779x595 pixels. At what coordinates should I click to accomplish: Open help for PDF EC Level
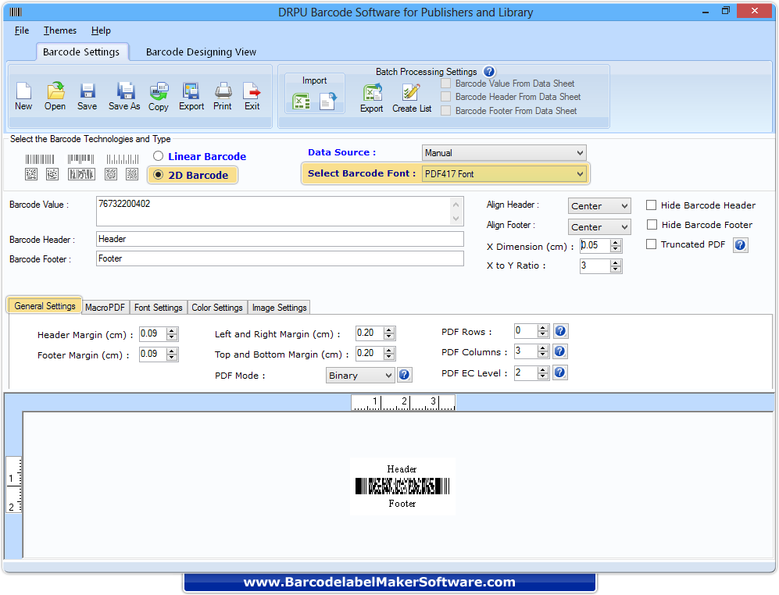coord(560,372)
